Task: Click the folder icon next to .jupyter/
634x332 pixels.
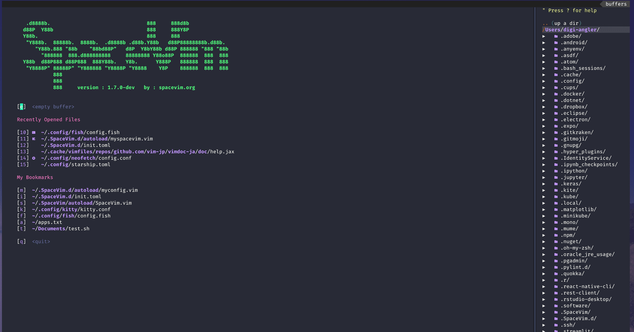Action: [556, 177]
